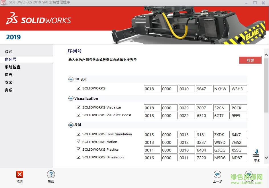Collapse the 3D 设计 section
Image resolution: width=269 pixels, height=188 pixels.
(x=71, y=79)
